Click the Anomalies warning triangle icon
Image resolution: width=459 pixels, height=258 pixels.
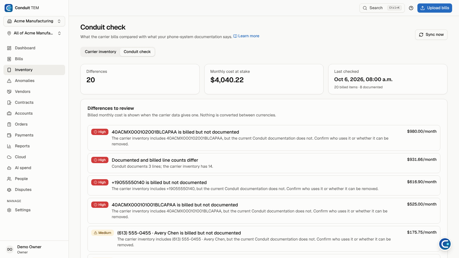point(9,81)
